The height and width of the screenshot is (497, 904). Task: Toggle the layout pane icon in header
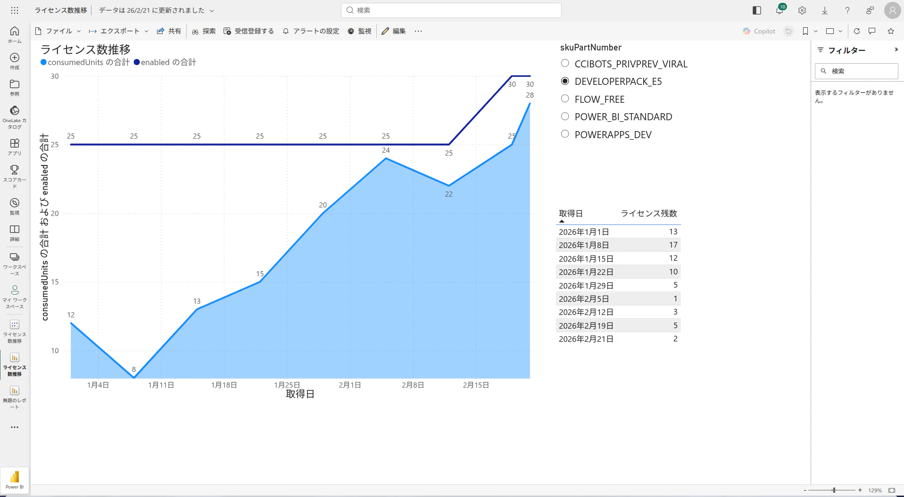pos(757,10)
